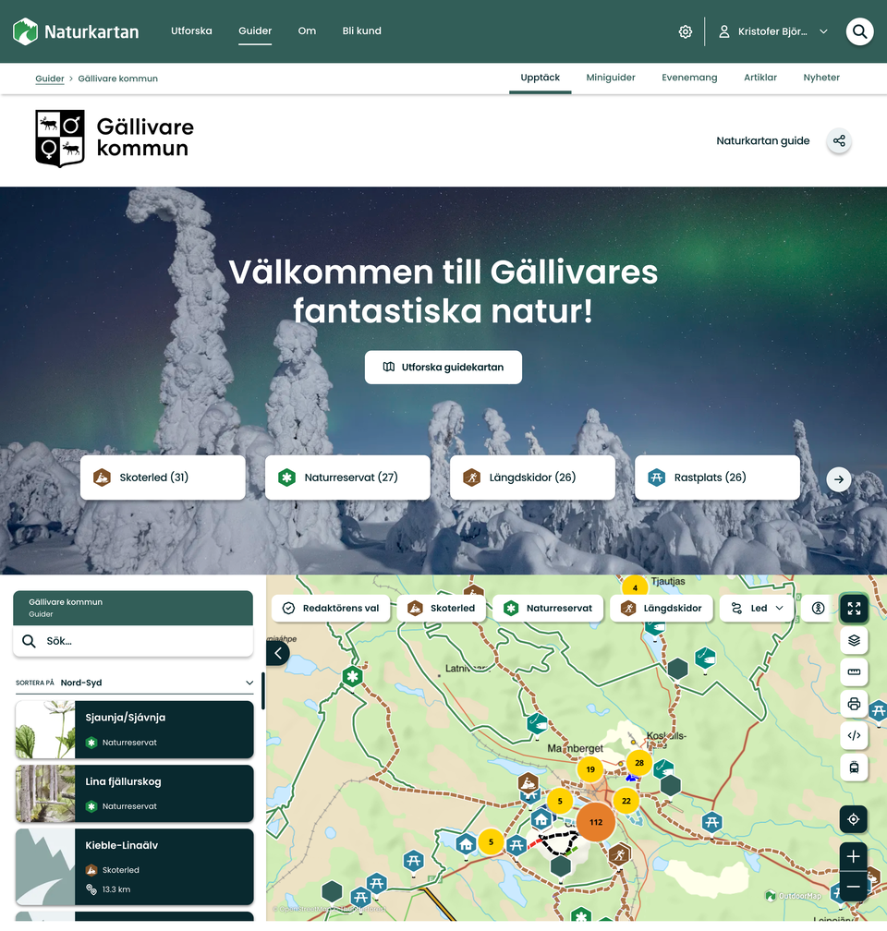Print the map
887x931 pixels.
pyautogui.click(x=854, y=704)
